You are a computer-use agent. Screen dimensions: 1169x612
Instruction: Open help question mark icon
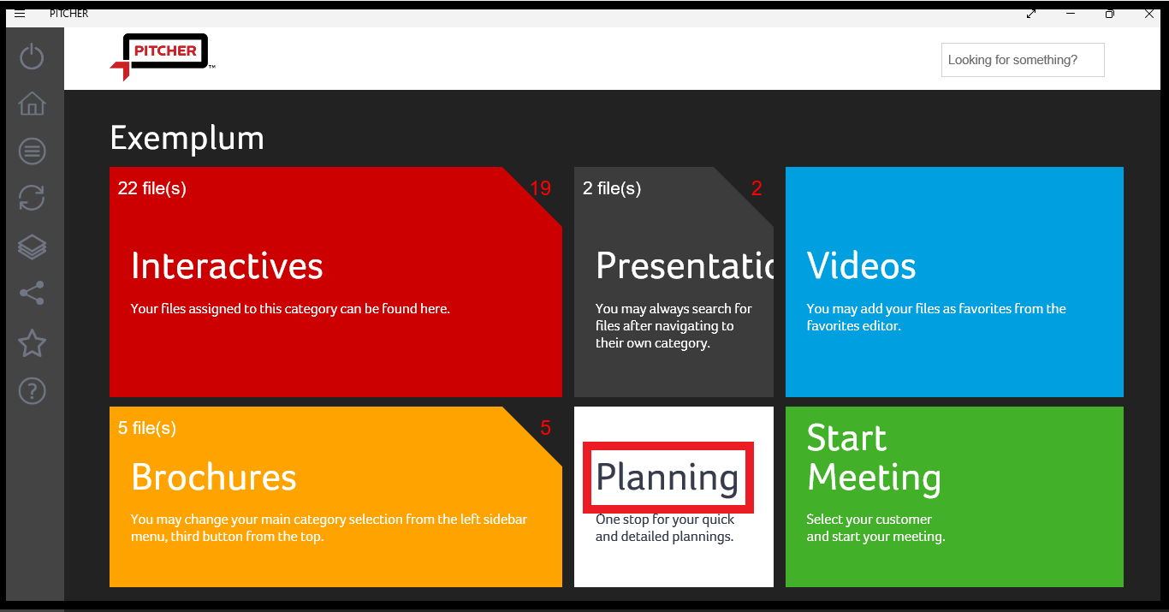[x=32, y=391]
